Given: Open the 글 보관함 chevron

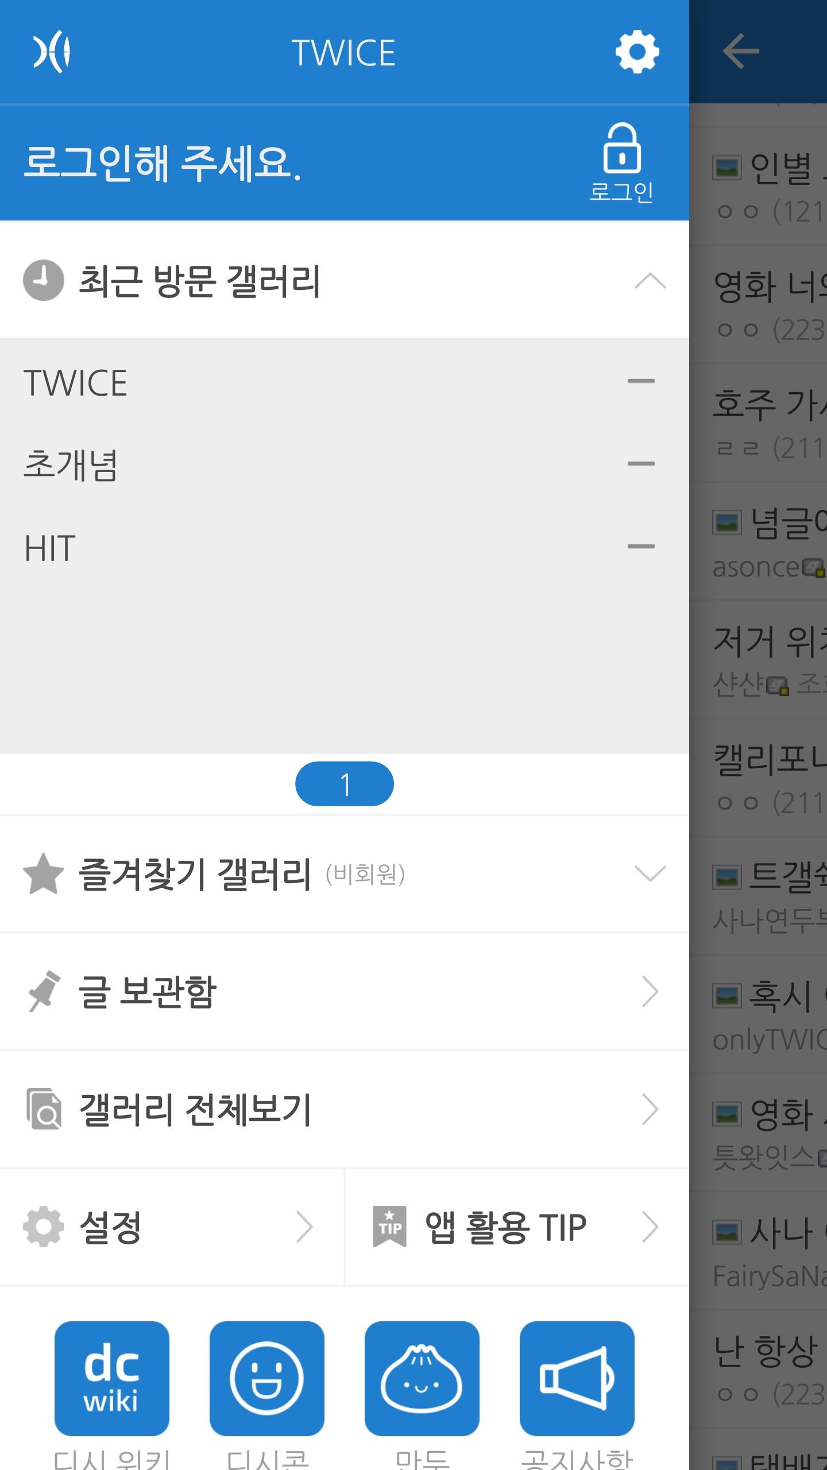Looking at the screenshot, I should coord(650,992).
